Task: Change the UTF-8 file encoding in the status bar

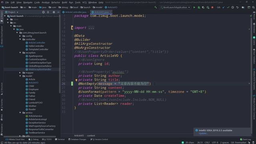Action: (x=215, y=142)
